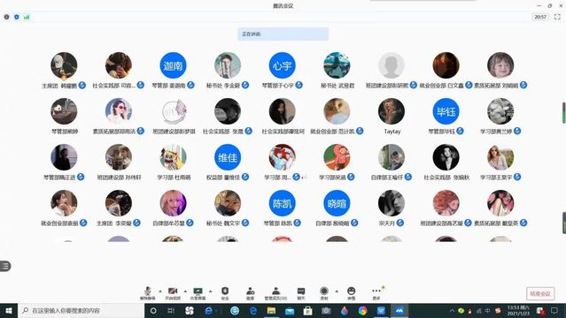Toggle fullscreen mode at top right

(x=557, y=17)
